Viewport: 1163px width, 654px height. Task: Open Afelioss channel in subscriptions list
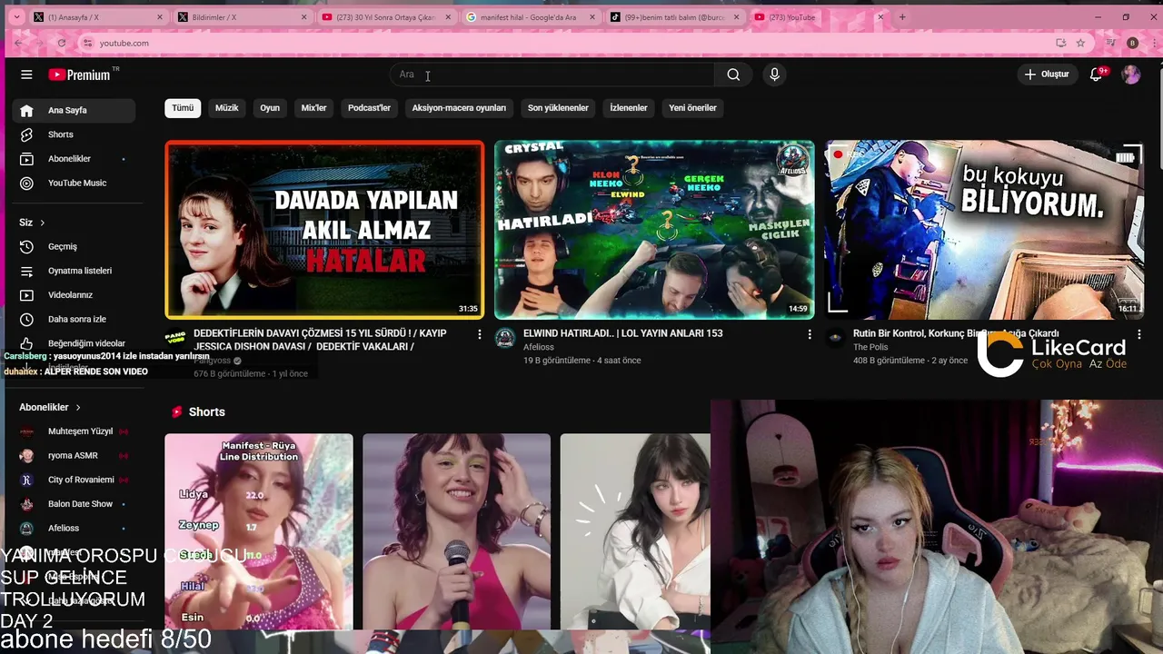(74, 528)
